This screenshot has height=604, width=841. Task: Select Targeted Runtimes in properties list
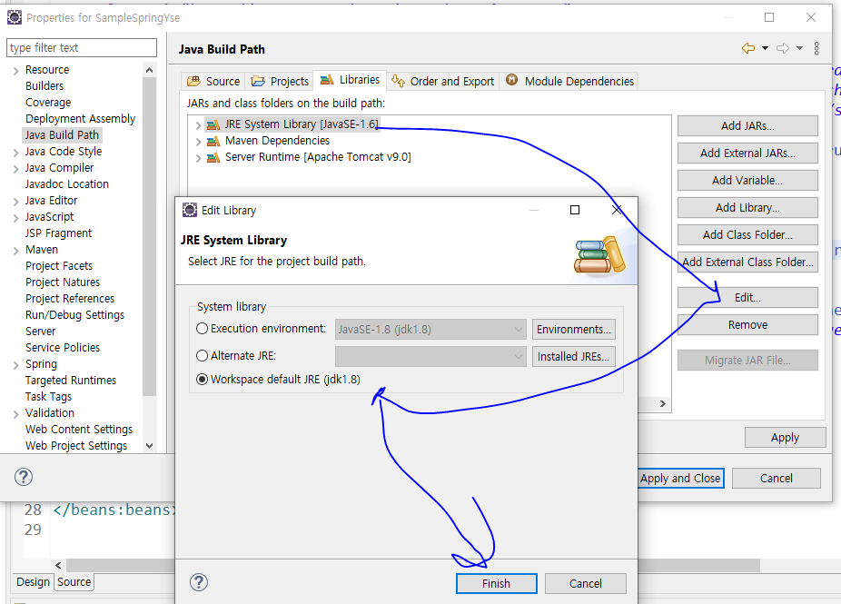point(71,381)
